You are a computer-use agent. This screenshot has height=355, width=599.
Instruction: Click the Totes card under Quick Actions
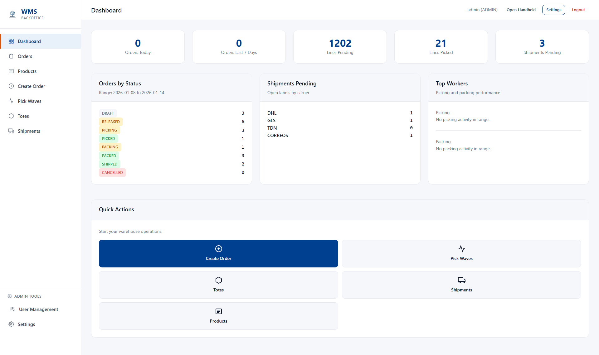(218, 285)
